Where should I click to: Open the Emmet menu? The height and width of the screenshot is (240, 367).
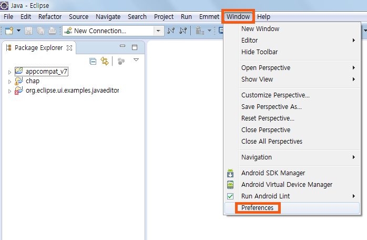click(209, 17)
